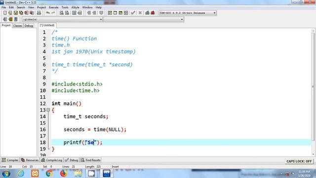
Task: Click the Goto Function toolbar icon
Action: point(74,13)
